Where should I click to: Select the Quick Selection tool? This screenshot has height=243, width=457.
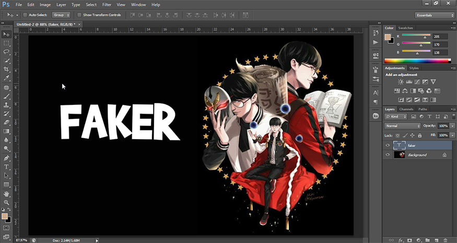pos(6,60)
